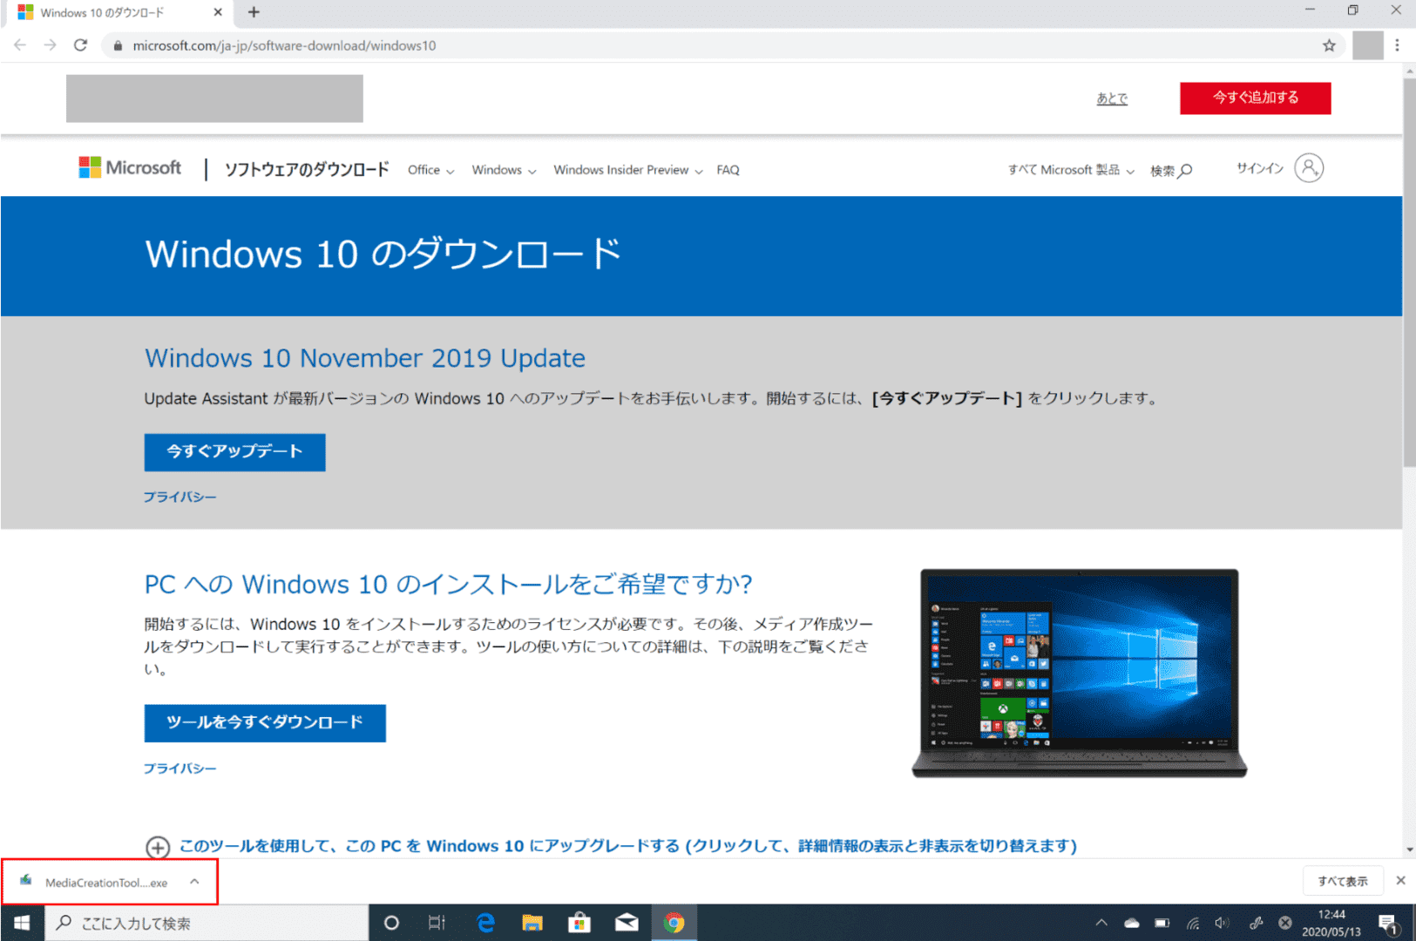The width and height of the screenshot is (1416, 941).
Task: Open Task View on taskbar
Action: point(437,923)
